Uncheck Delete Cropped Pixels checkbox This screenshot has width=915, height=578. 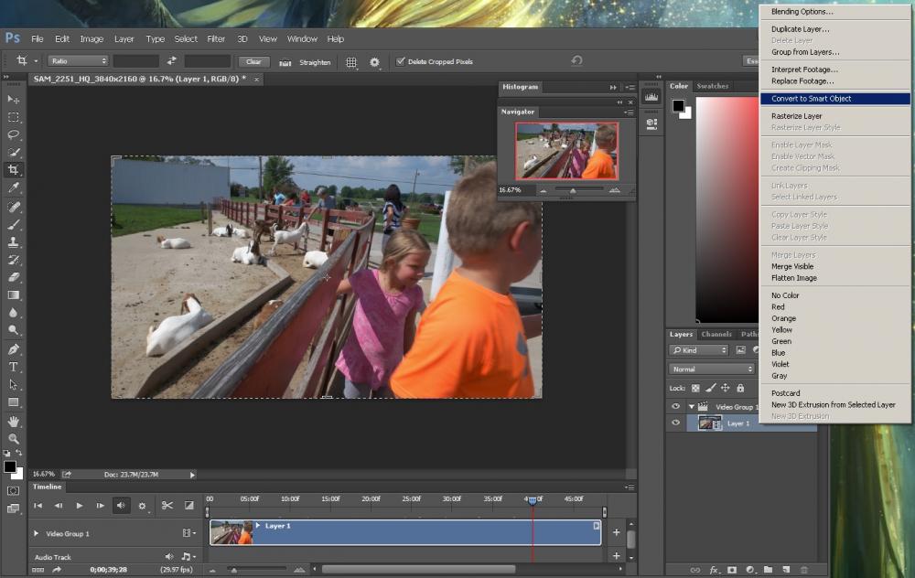point(400,61)
